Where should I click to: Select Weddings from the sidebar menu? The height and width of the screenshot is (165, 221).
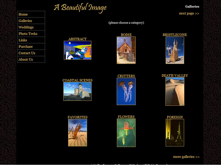pos(26,27)
